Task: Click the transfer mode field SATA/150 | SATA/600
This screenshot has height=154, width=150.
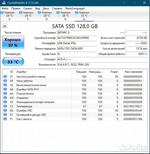Action: pyautogui.click(x=77, y=48)
